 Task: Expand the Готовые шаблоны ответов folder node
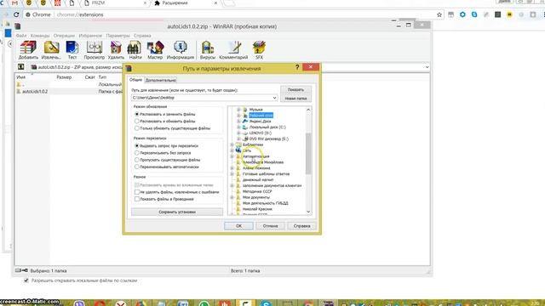(x=232, y=173)
